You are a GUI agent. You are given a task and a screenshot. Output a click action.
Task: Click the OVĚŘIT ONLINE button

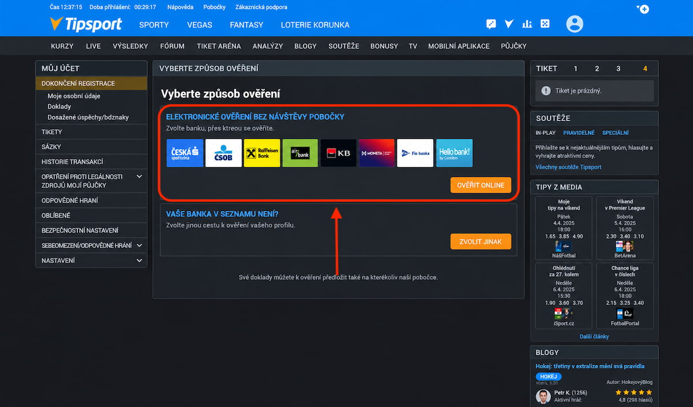click(x=480, y=185)
